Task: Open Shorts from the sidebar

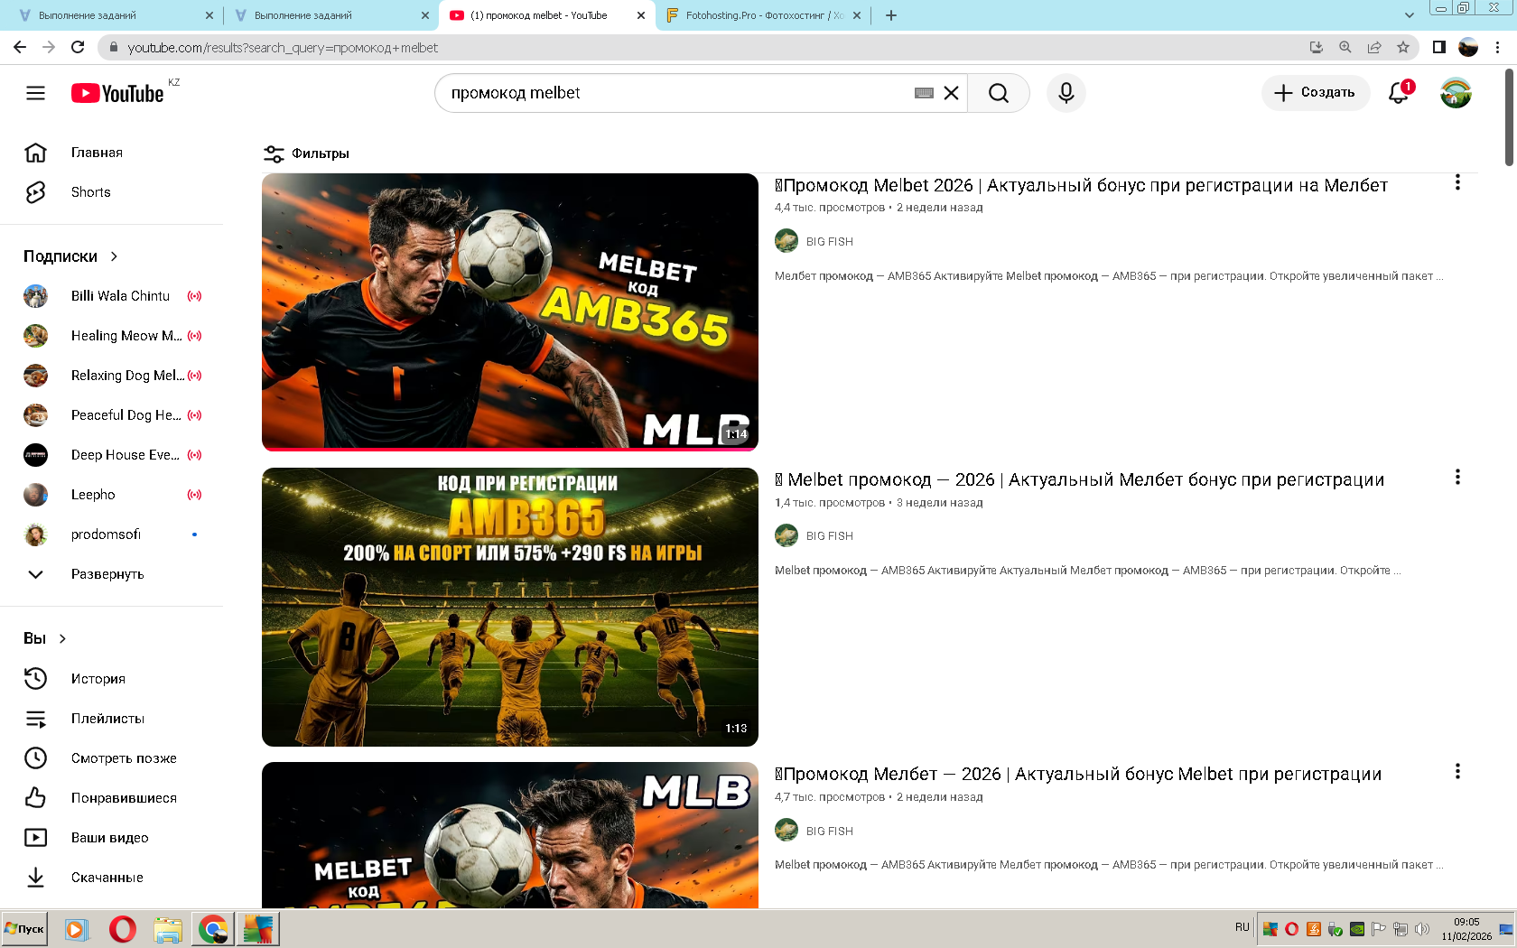Action: pos(111,192)
